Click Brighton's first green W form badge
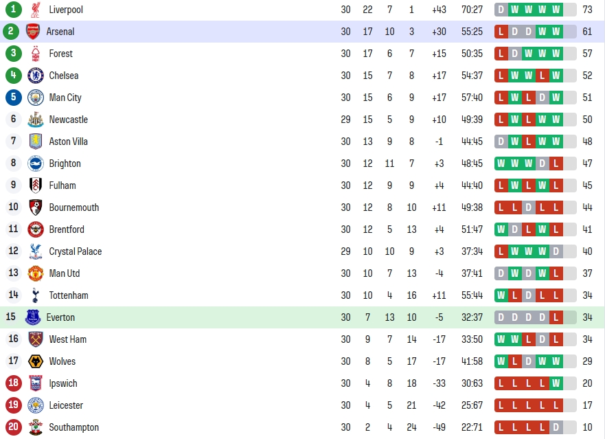This screenshot has height=439, width=605. (x=501, y=164)
